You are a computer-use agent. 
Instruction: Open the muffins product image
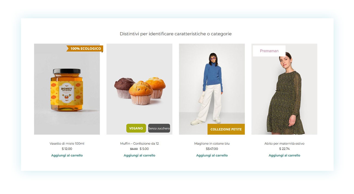[x=139, y=89]
